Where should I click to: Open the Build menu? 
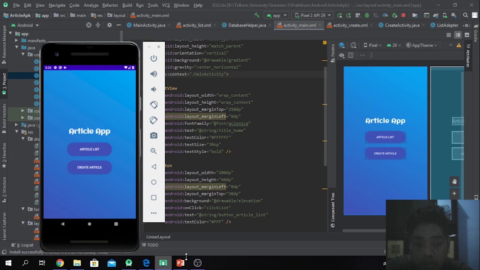[x=127, y=5]
